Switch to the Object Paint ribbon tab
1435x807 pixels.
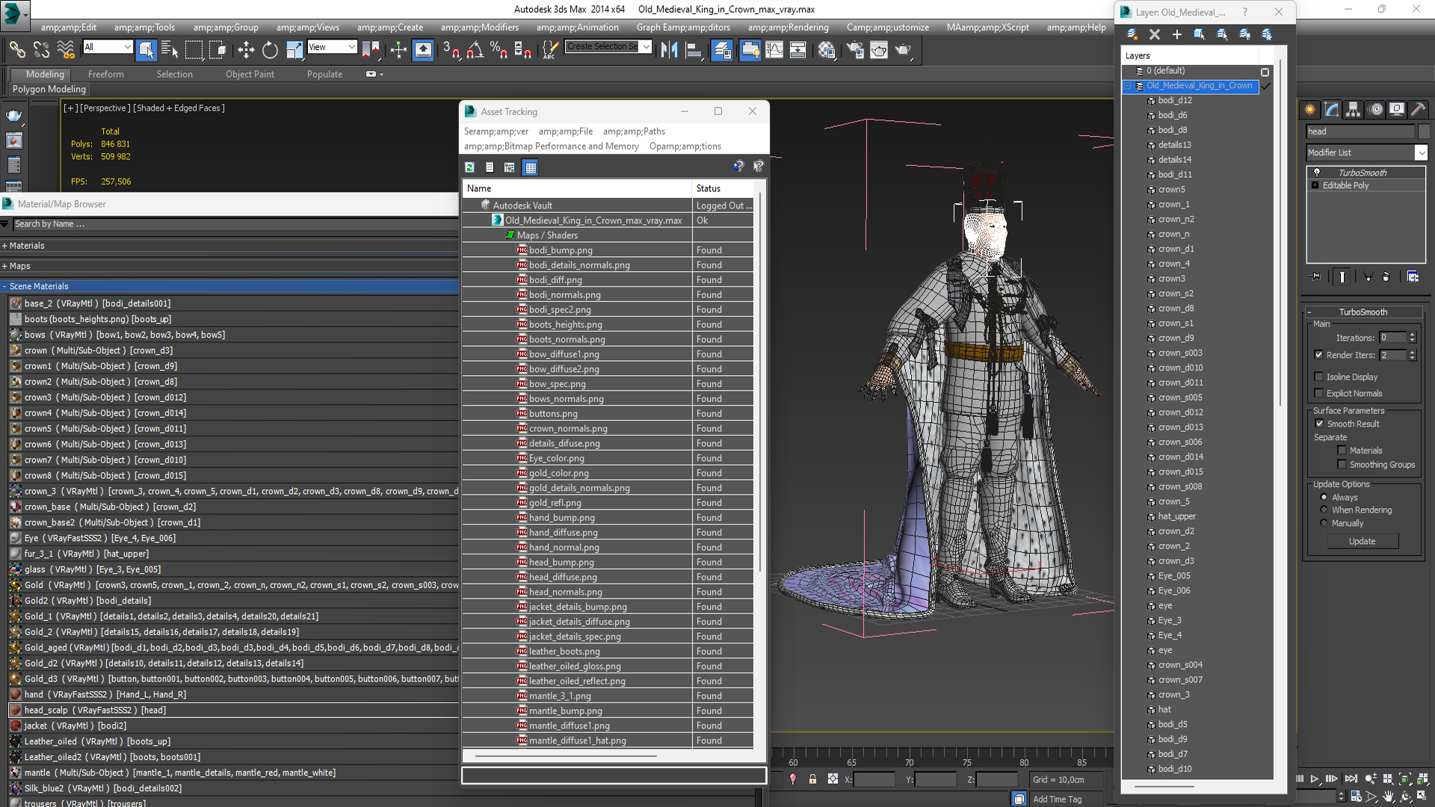pos(250,74)
